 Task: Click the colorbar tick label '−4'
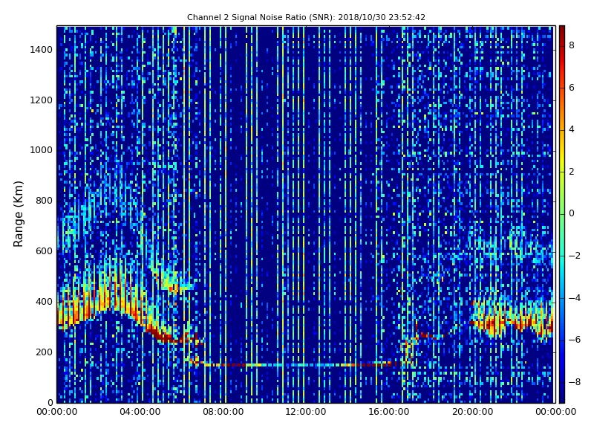[575, 298]
